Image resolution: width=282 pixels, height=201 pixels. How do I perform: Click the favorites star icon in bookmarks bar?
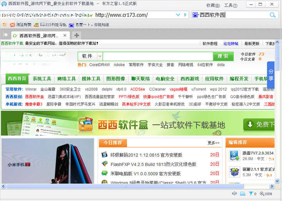(x=5, y=24)
